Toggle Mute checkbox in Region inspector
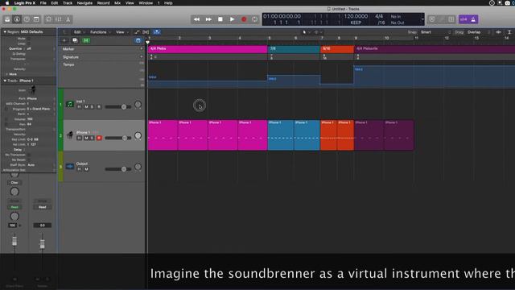 pyautogui.click(x=29, y=39)
